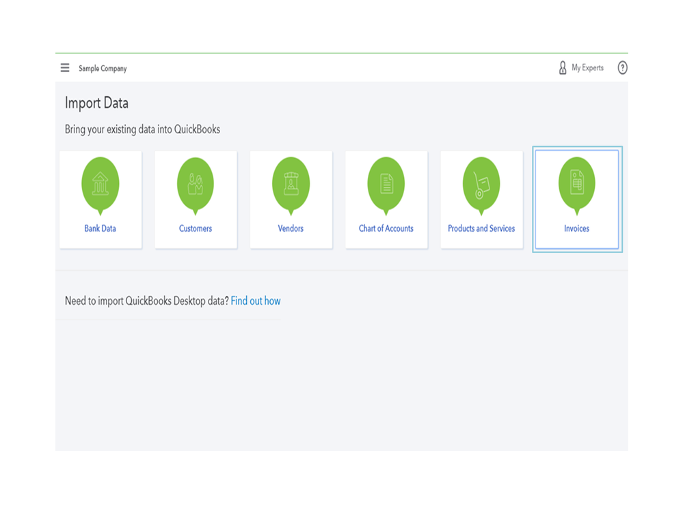
Task: Click the Customers text label
Action: coord(196,228)
